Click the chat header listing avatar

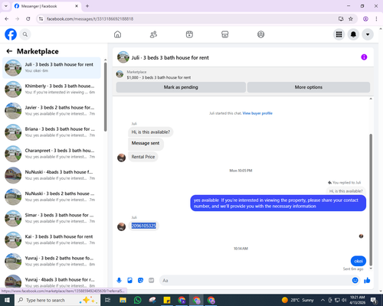pos(123,57)
